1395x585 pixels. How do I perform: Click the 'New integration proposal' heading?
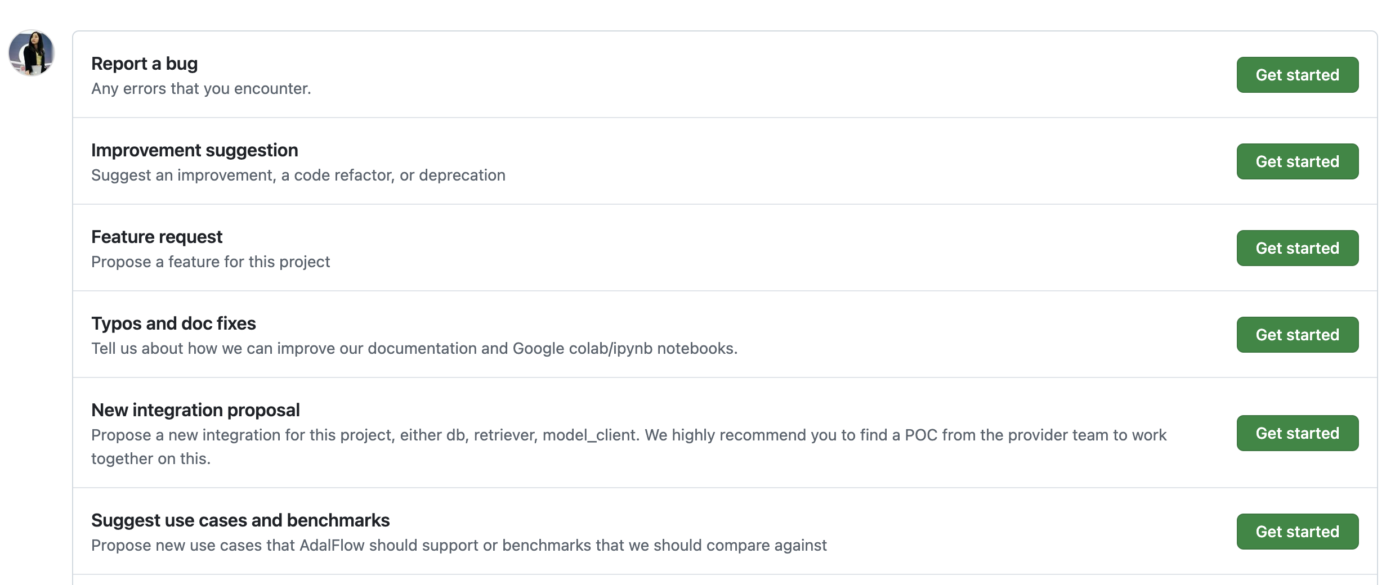point(195,410)
